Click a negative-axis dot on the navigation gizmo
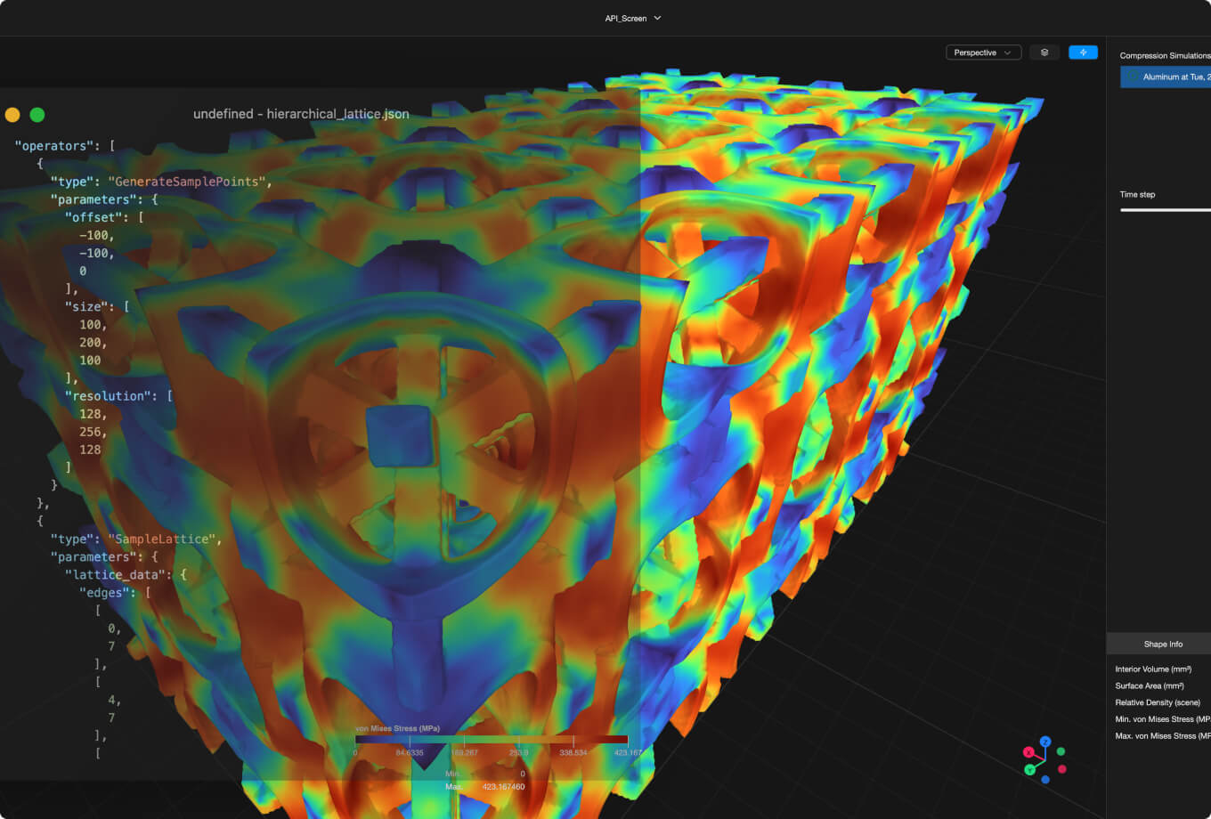Screen dimensions: 1211x819 (x=1061, y=750)
